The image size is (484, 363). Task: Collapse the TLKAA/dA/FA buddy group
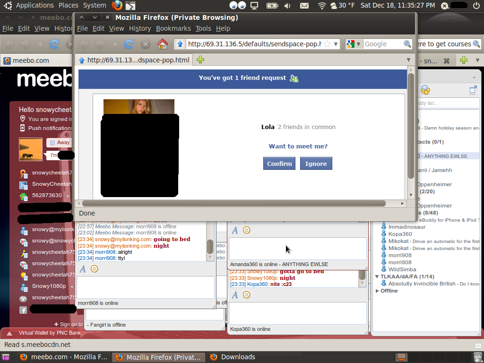[377, 277]
